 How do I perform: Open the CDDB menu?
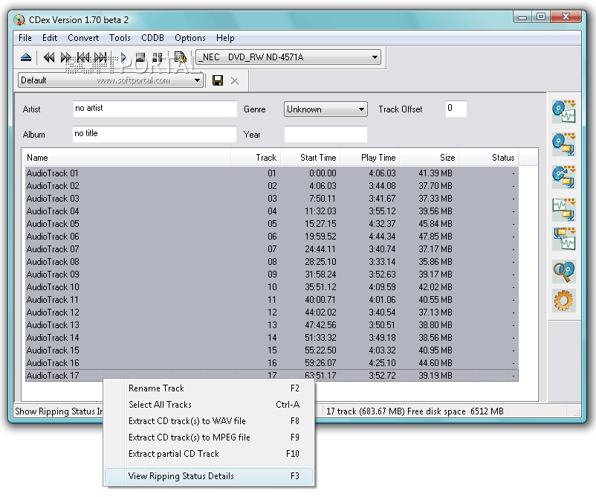click(x=153, y=38)
